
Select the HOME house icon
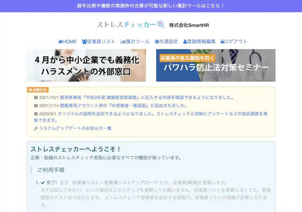point(60,41)
